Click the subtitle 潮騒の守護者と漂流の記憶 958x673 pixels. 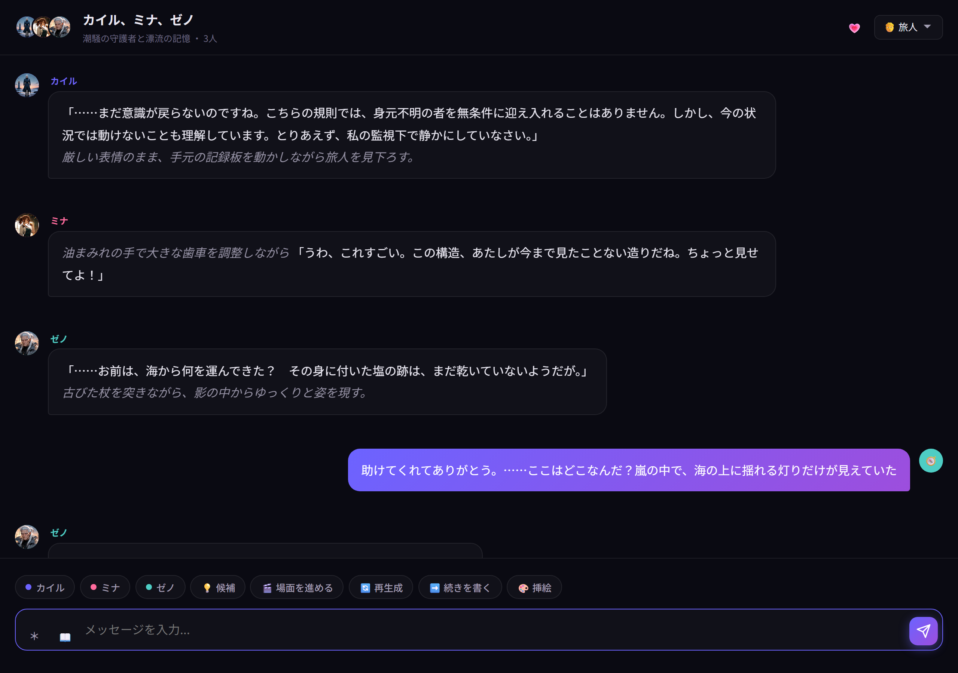pos(137,39)
